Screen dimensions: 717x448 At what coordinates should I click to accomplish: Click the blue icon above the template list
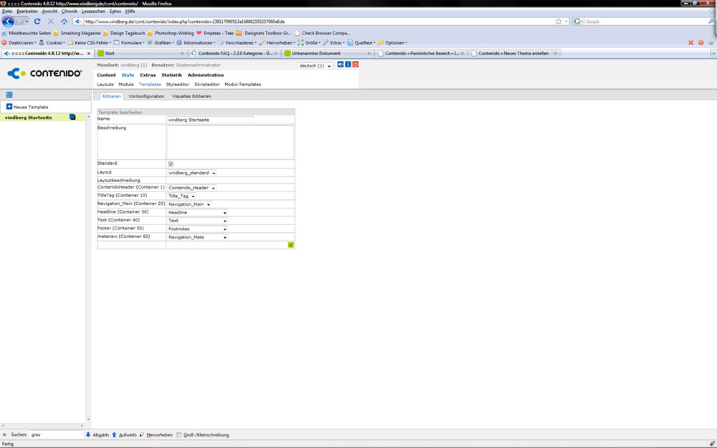[9, 95]
